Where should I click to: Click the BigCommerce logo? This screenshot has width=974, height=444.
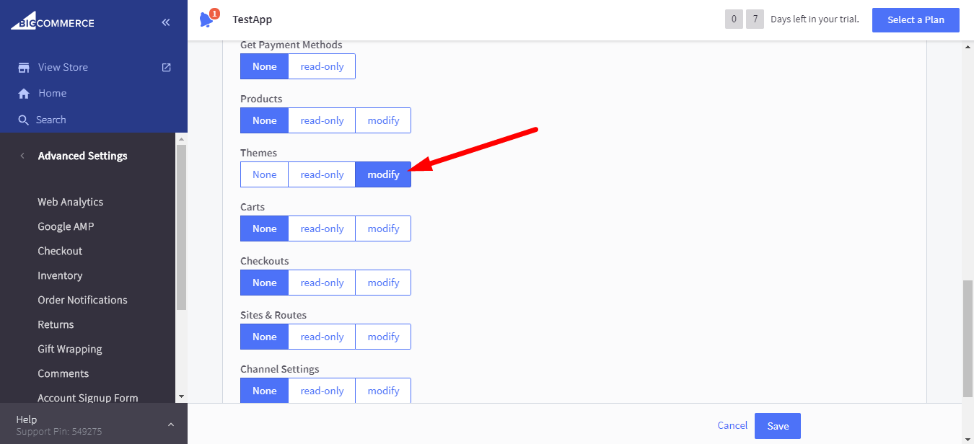click(x=52, y=22)
